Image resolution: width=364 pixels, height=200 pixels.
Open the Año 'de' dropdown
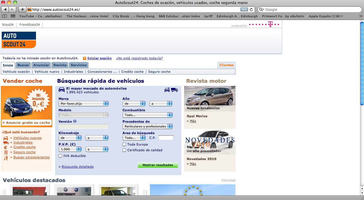click(x=134, y=104)
